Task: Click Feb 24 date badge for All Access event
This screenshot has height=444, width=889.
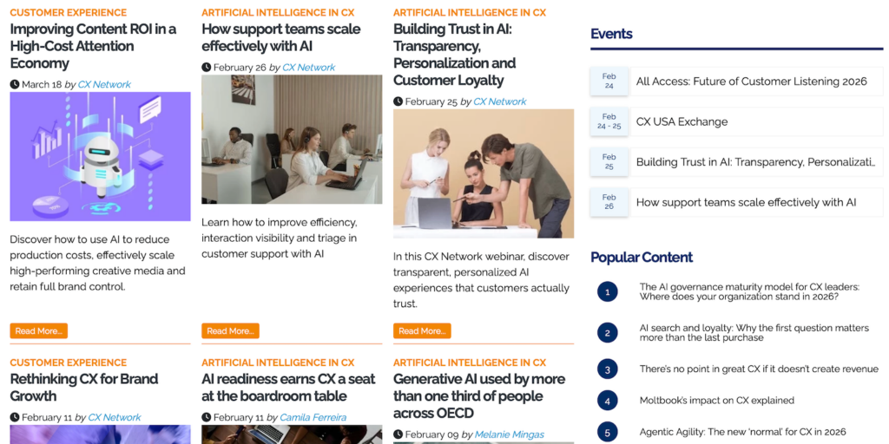Action: point(609,82)
